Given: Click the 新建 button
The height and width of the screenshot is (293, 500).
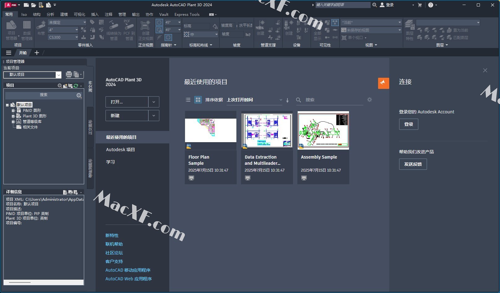Looking at the screenshot, I should pyautogui.click(x=127, y=116).
